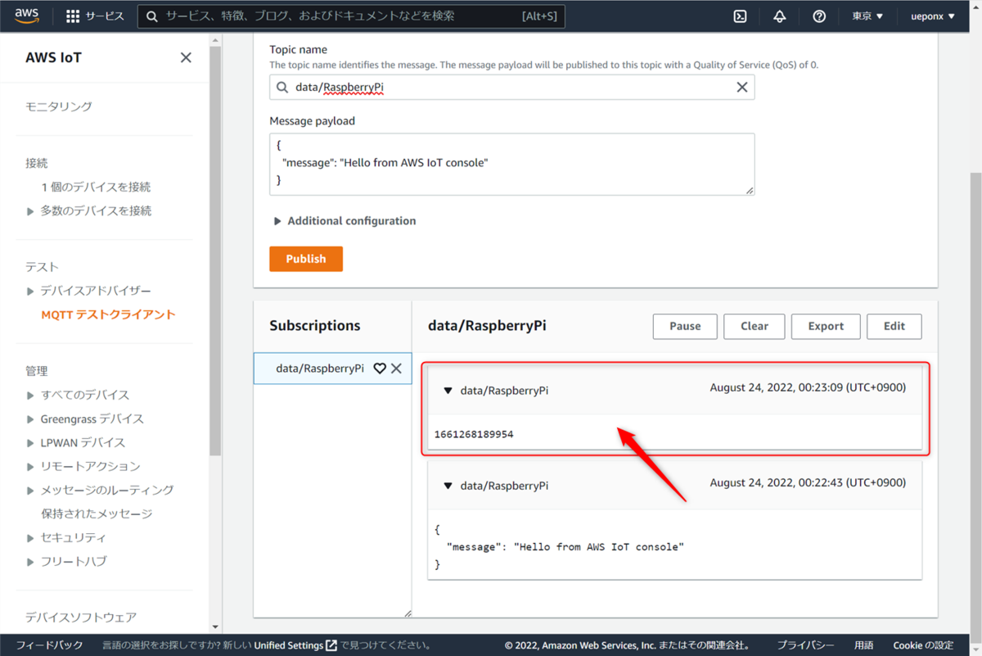Image resolution: width=982 pixels, height=656 pixels.
Task: Select payload value 1661268189954
Action: tap(474, 434)
